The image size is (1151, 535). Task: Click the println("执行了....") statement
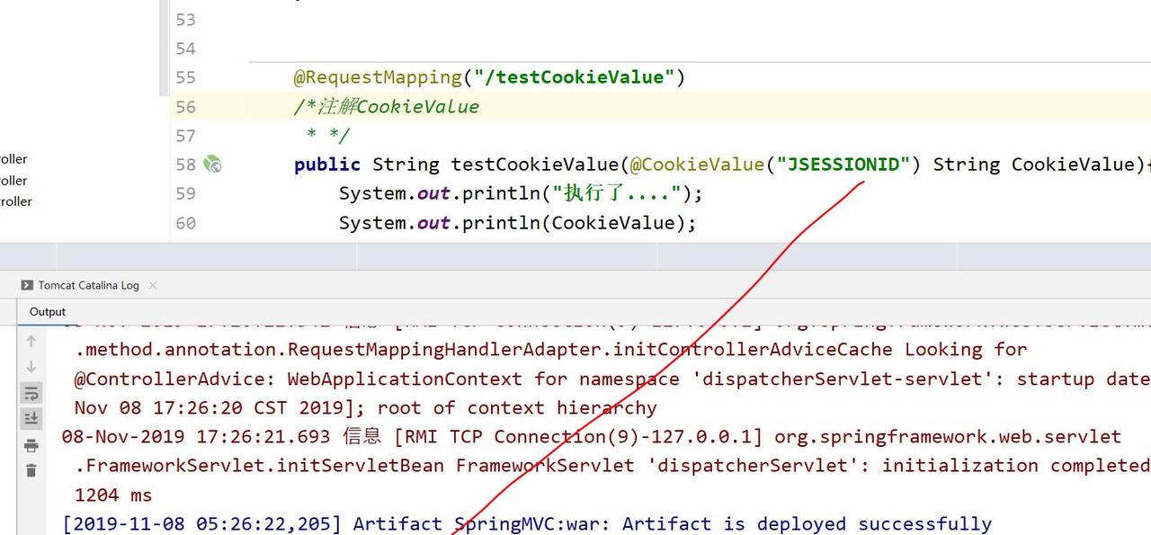[x=521, y=193]
